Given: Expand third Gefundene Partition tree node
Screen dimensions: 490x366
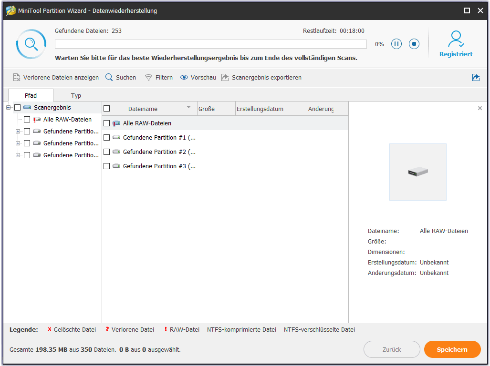Looking at the screenshot, I should (x=18, y=155).
